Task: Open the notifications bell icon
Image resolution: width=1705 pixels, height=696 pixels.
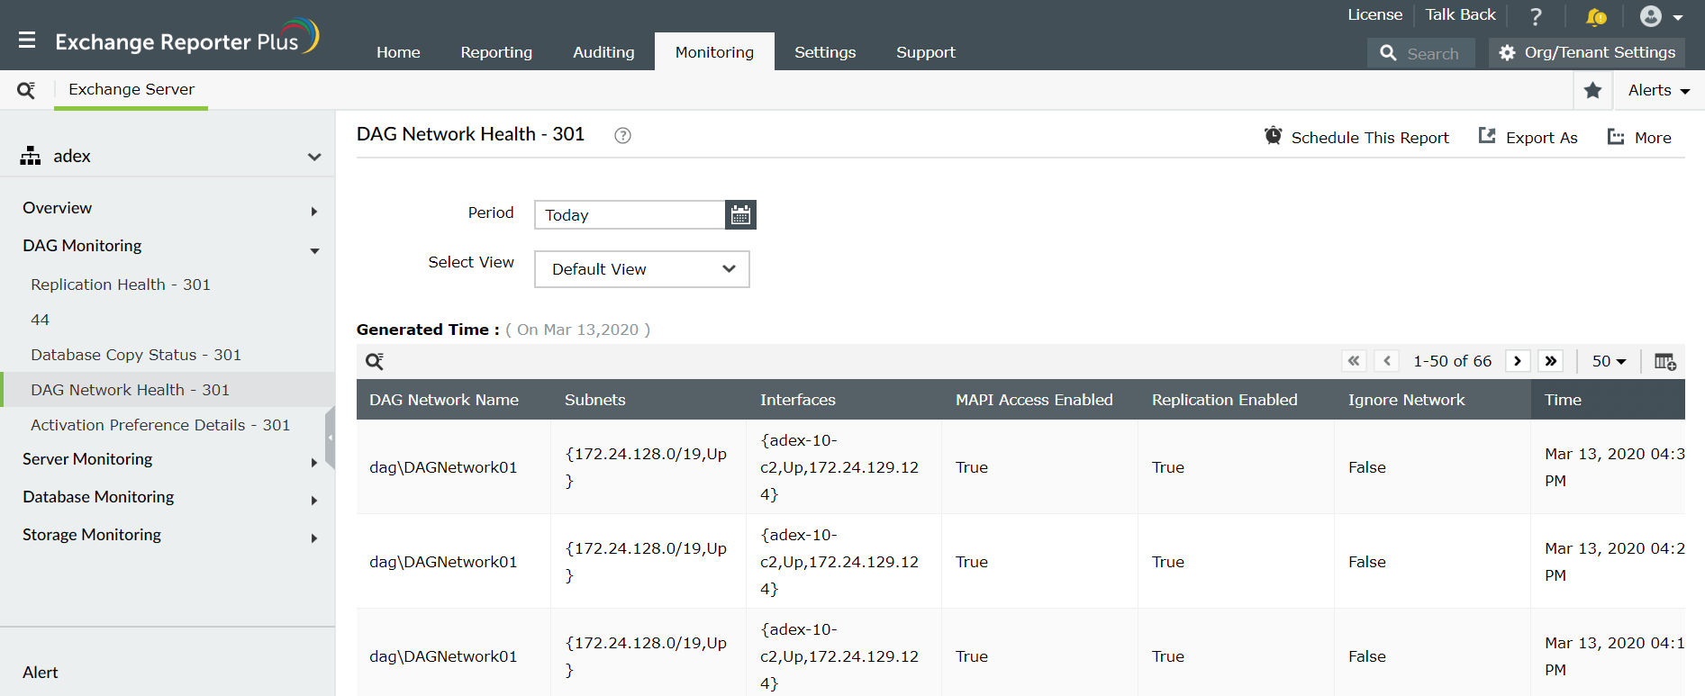Action: click(x=1596, y=16)
